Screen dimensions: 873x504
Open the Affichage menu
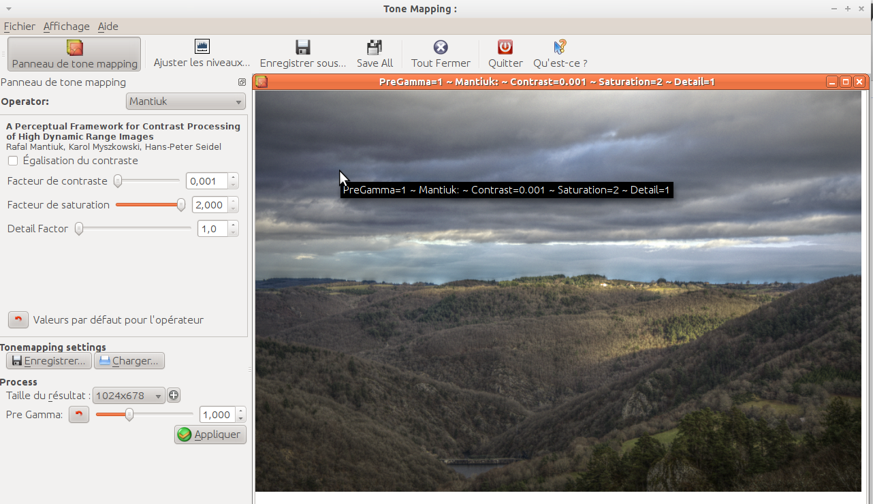[x=66, y=27]
